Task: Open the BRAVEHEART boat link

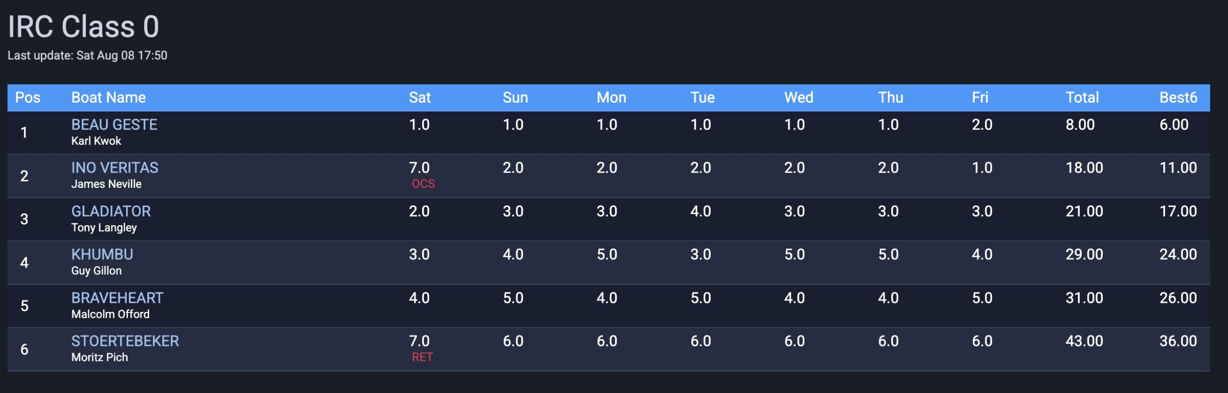Action: [118, 298]
